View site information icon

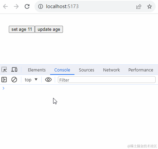point(41,6)
